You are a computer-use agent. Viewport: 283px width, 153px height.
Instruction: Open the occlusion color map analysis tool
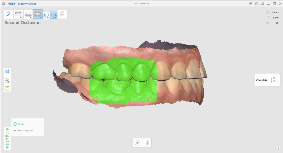tap(7, 88)
